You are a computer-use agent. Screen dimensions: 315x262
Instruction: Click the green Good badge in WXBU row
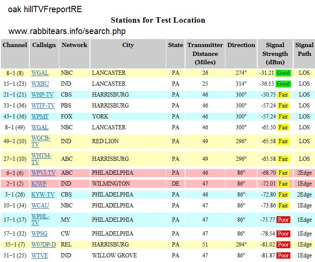point(283,84)
